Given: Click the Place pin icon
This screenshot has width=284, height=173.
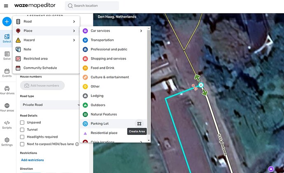Looking at the screenshot, I should (x=18, y=31).
